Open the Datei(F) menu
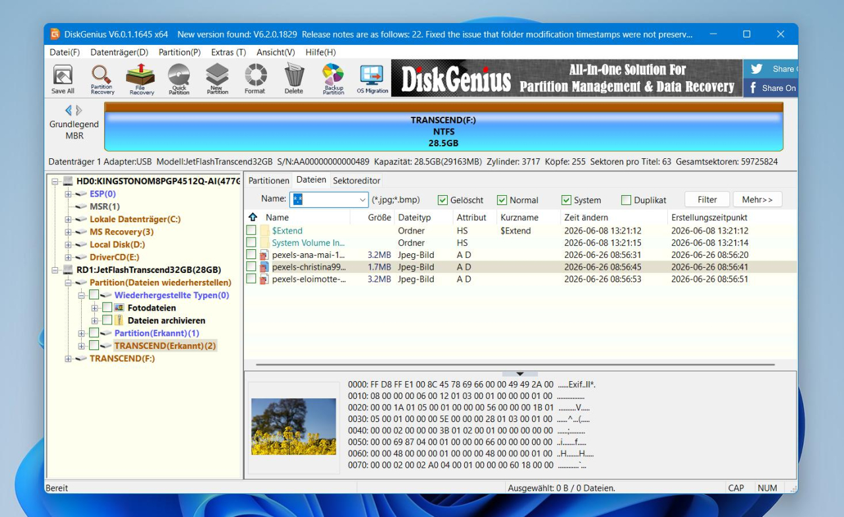This screenshot has width=844, height=517. (65, 52)
